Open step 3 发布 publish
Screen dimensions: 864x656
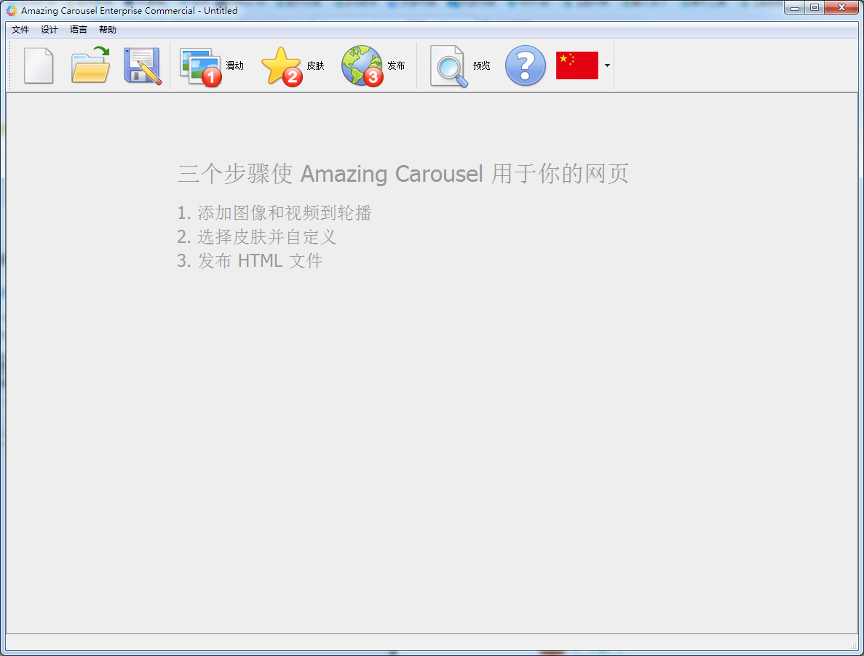[x=373, y=65]
